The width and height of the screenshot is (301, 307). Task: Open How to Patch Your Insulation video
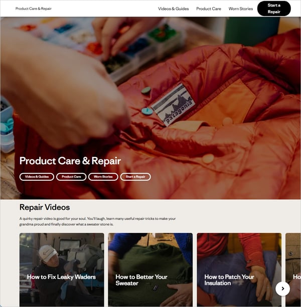point(239,269)
